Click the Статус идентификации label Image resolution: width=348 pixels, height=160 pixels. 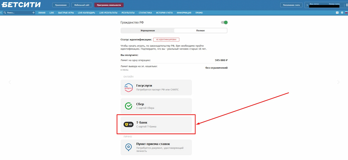tap(136, 40)
